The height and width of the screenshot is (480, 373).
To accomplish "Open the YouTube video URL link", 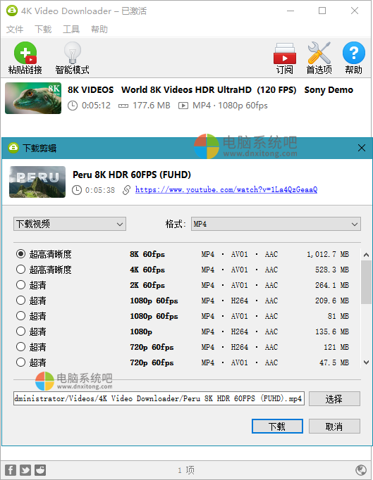I will 226,190.
